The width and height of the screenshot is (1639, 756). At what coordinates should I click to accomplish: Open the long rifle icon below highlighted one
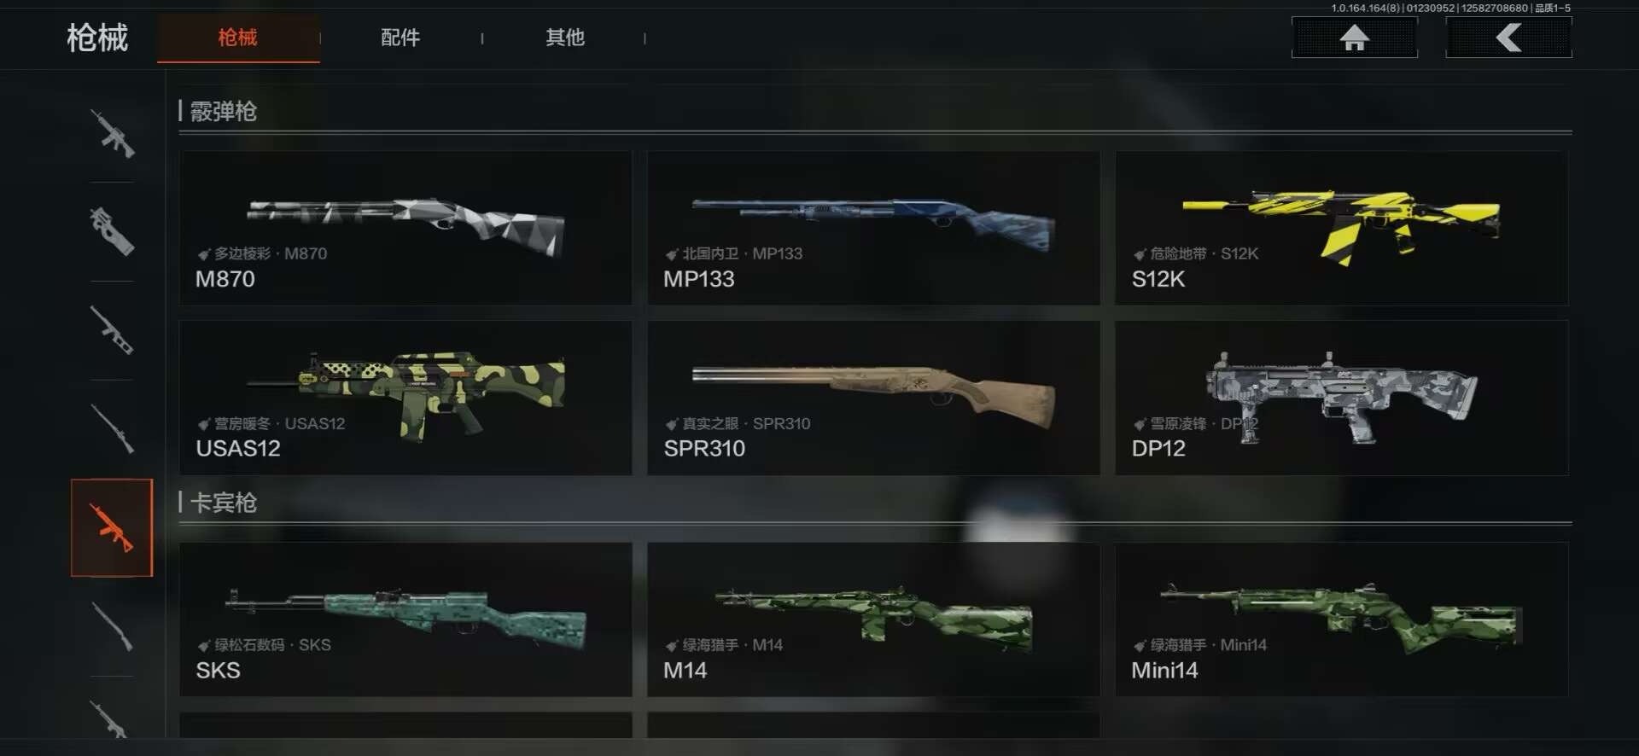pyautogui.click(x=112, y=626)
